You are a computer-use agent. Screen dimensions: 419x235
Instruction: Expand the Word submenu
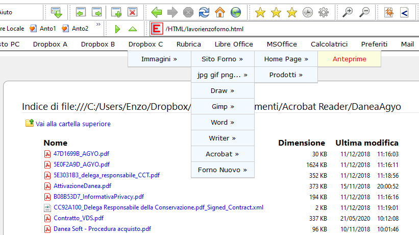[223, 122]
